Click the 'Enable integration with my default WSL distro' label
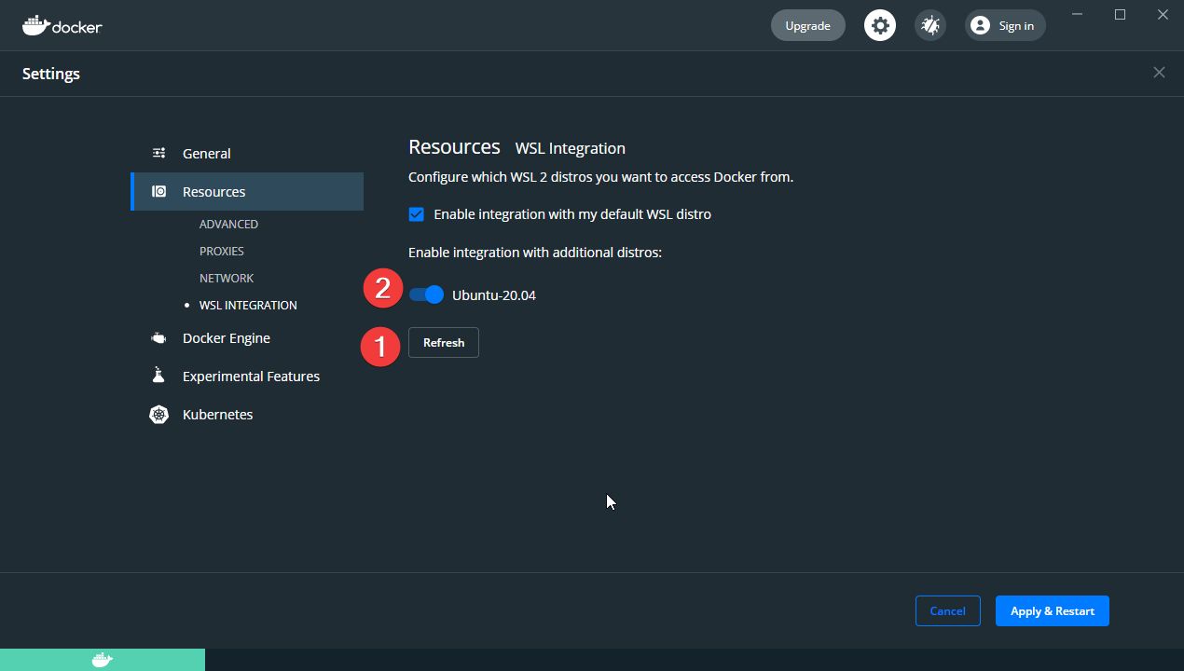This screenshot has height=671, width=1184. click(x=572, y=214)
